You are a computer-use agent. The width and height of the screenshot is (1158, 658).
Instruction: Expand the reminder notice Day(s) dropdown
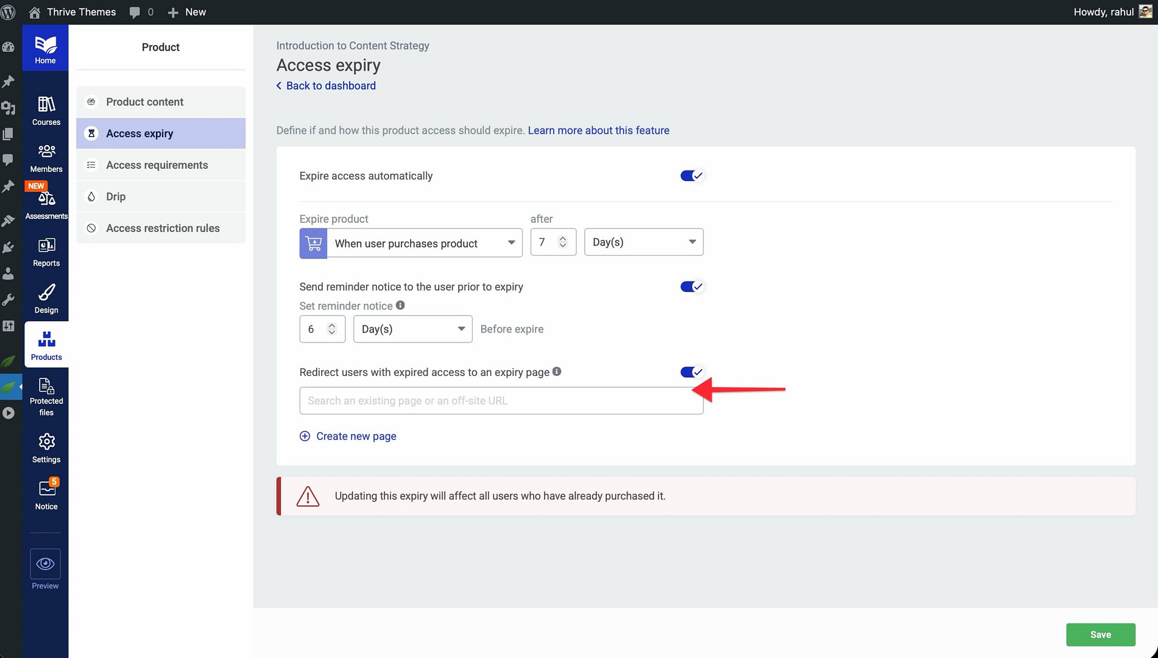412,330
